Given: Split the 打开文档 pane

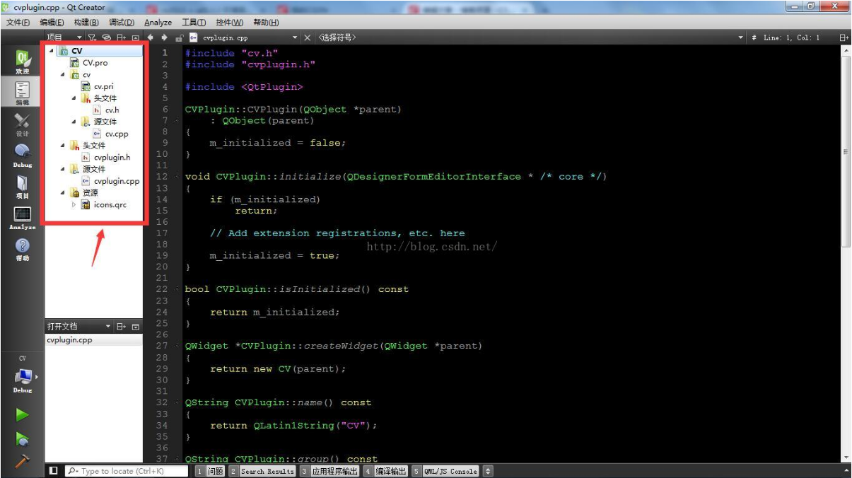Looking at the screenshot, I should [122, 327].
